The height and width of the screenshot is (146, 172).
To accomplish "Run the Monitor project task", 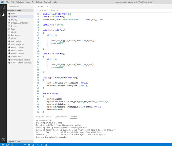I will (20, 20).
